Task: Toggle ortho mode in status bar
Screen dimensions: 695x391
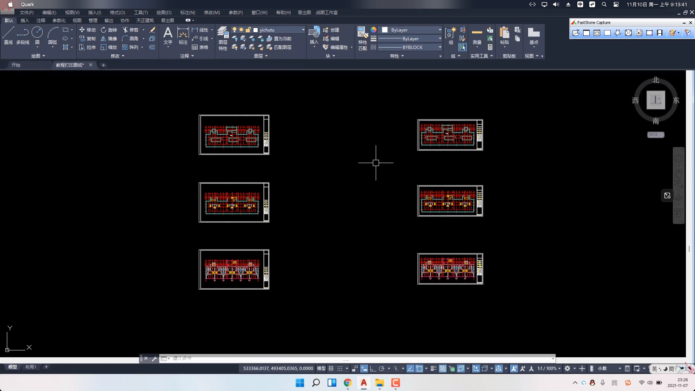Action: [x=373, y=369]
